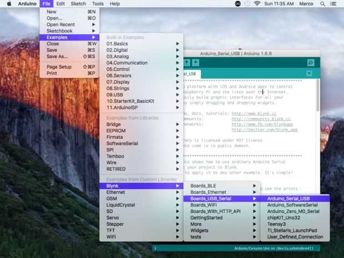Open the Notification Center icon

point(333,4)
